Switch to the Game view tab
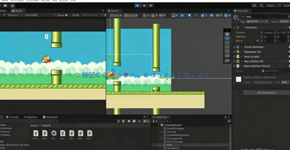 click(18, 11)
